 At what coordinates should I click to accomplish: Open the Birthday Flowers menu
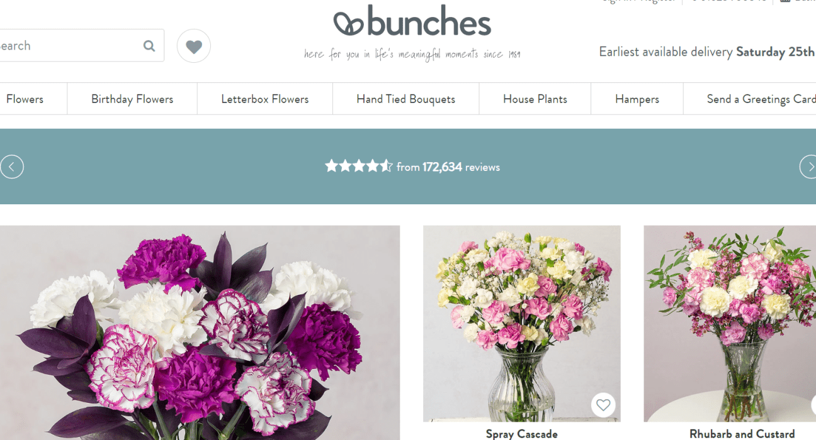pos(132,99)
